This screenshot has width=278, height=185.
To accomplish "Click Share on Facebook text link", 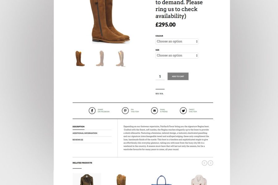I will (x=103, y=111).
